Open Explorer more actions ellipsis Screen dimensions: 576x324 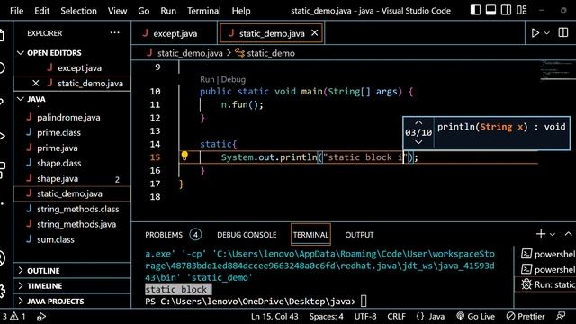114,32
